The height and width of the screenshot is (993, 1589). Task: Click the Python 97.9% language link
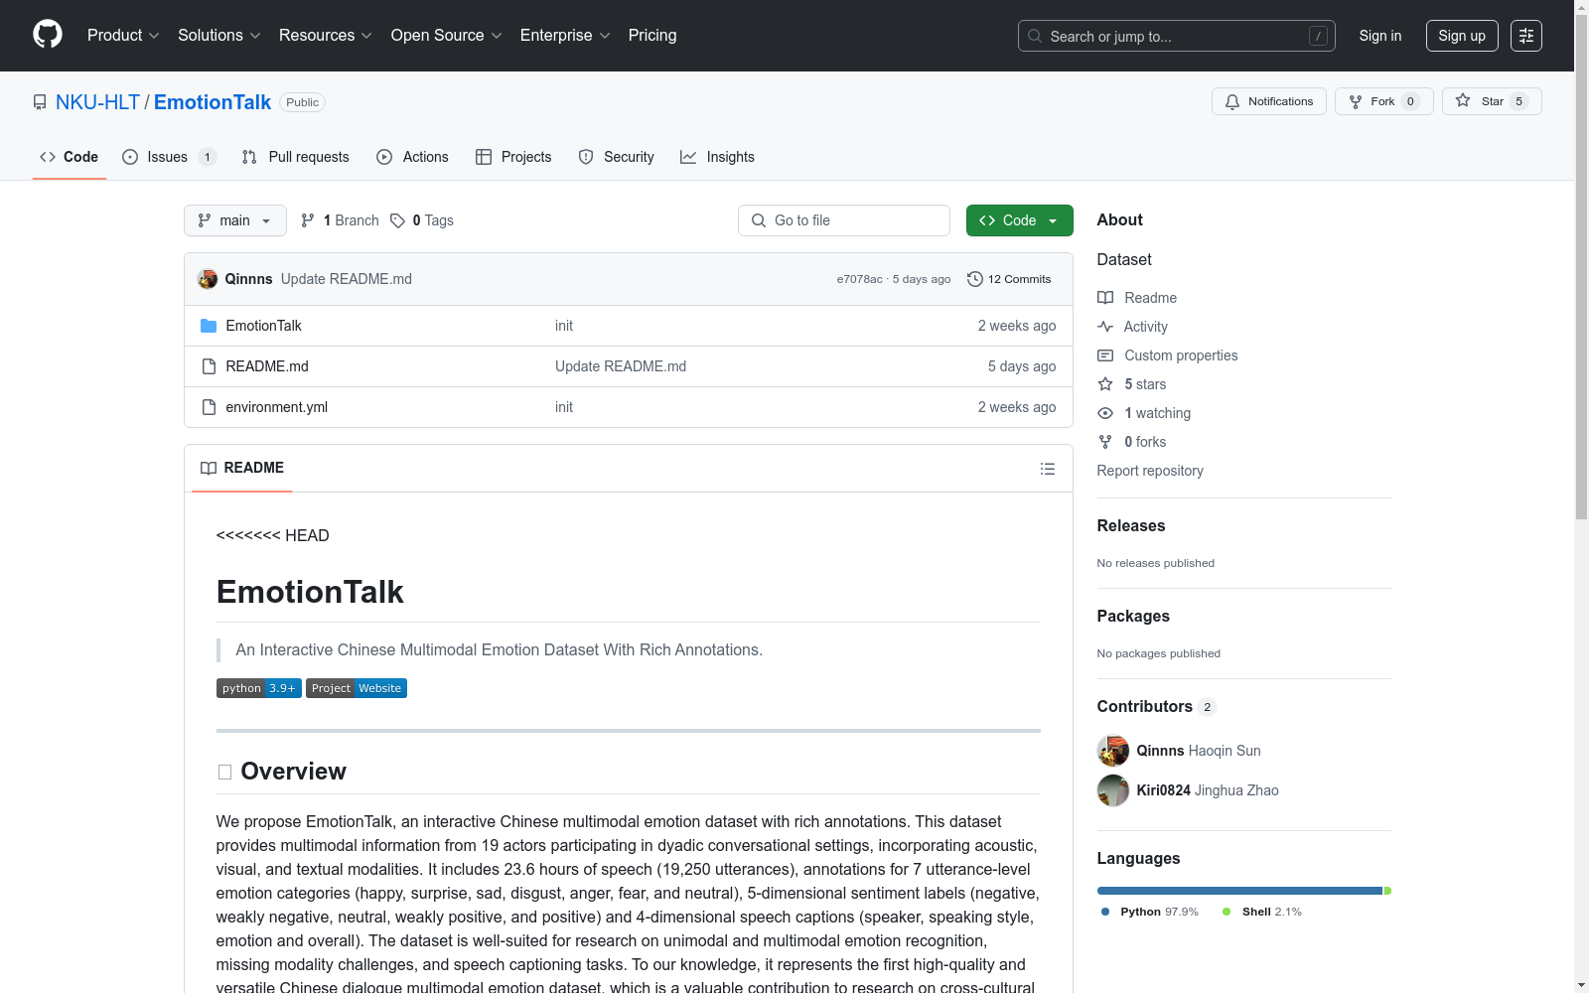[x=1149, y=912]
